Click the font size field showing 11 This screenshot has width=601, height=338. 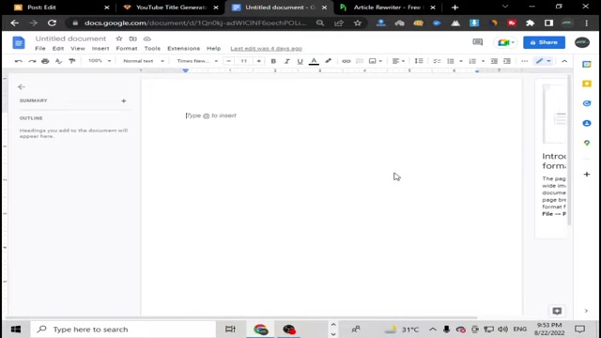(244, 61)
